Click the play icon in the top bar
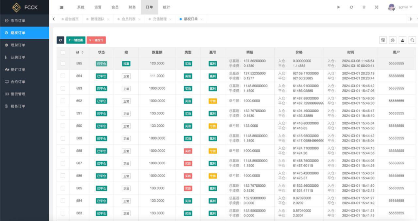 pyautogui.click(x=338, y=7)
